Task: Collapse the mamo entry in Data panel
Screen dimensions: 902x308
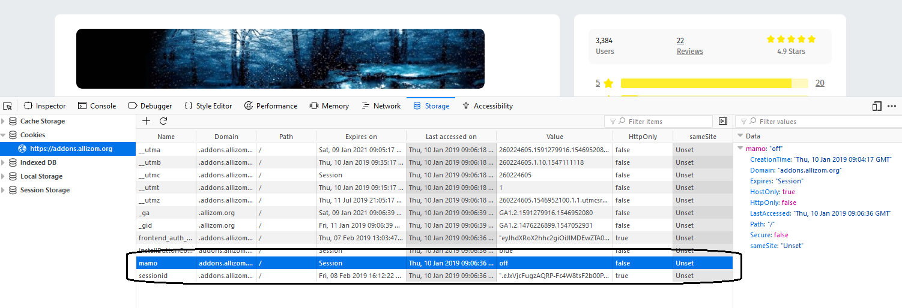Action: [740, 149]
